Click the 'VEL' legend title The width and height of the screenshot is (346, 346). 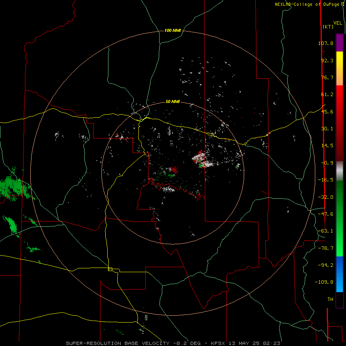click(338, 23)
